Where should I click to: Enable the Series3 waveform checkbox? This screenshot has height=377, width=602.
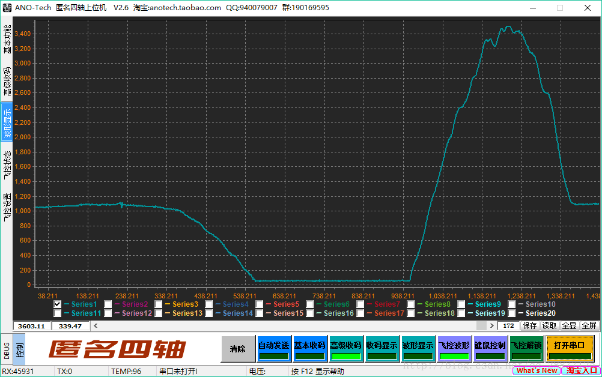point(158,304)
